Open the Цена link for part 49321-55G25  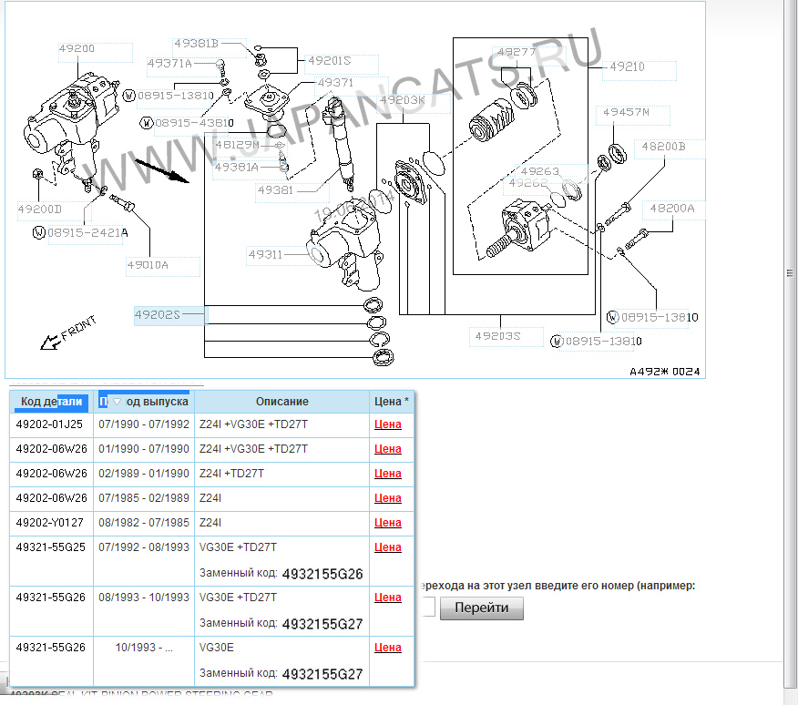click(x=388, y=547)
